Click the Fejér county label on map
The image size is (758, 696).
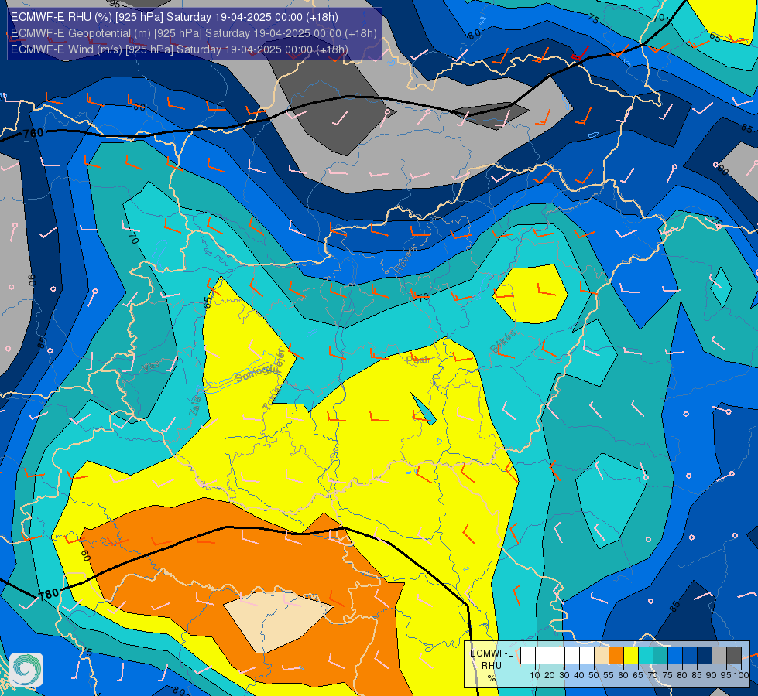[x=280, y=360]
